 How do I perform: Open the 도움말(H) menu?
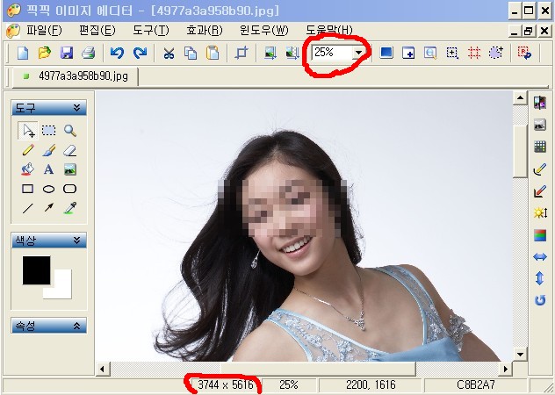(x=329, y=31)
